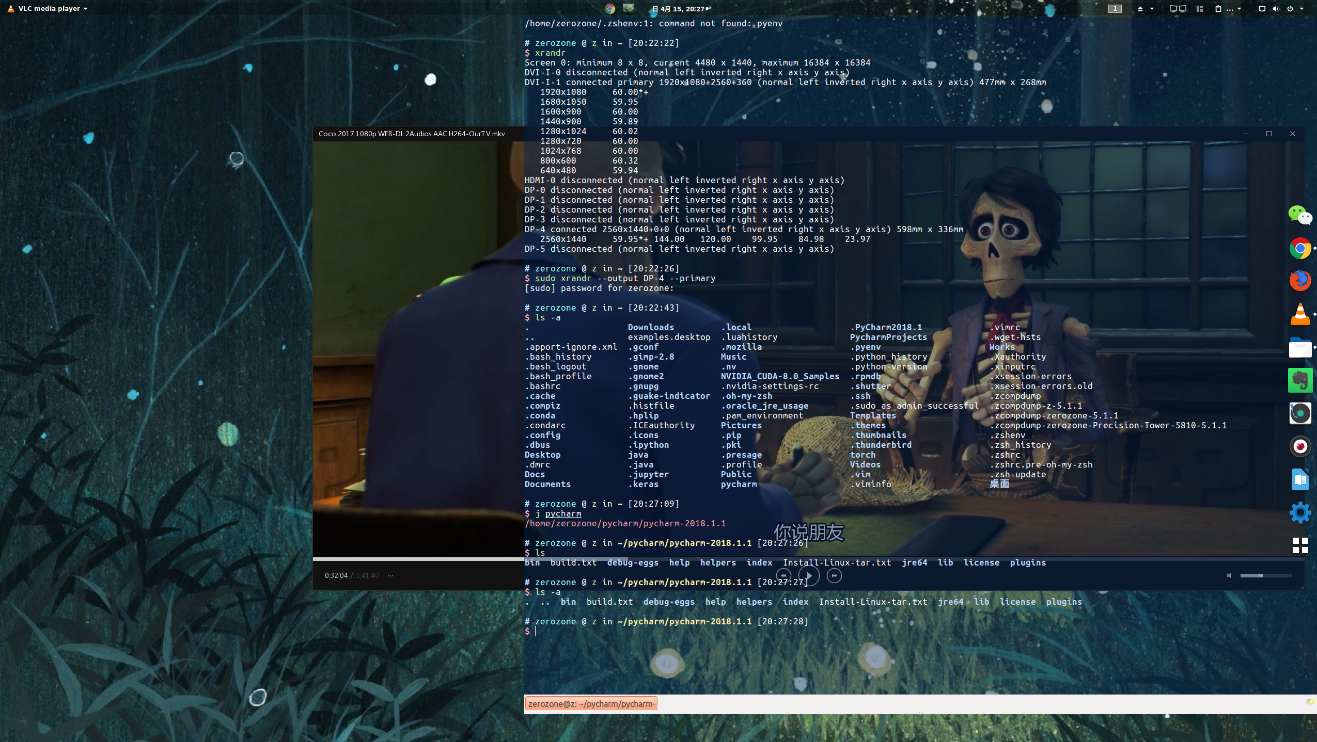Open WeChat from the dock
This screenshot has width=1317, height=742.
[1300, 215]
